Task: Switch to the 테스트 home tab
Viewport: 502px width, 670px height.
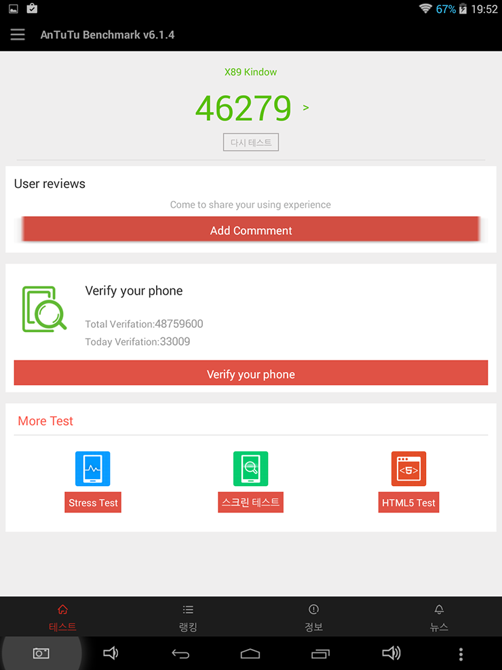Action: (x=62, y=618)
